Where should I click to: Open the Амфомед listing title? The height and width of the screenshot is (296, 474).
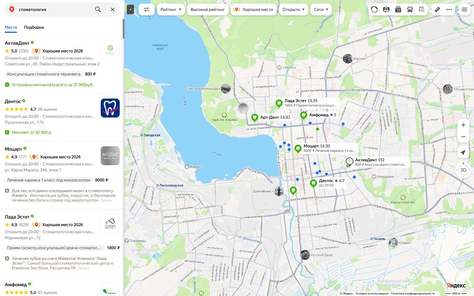16,284
